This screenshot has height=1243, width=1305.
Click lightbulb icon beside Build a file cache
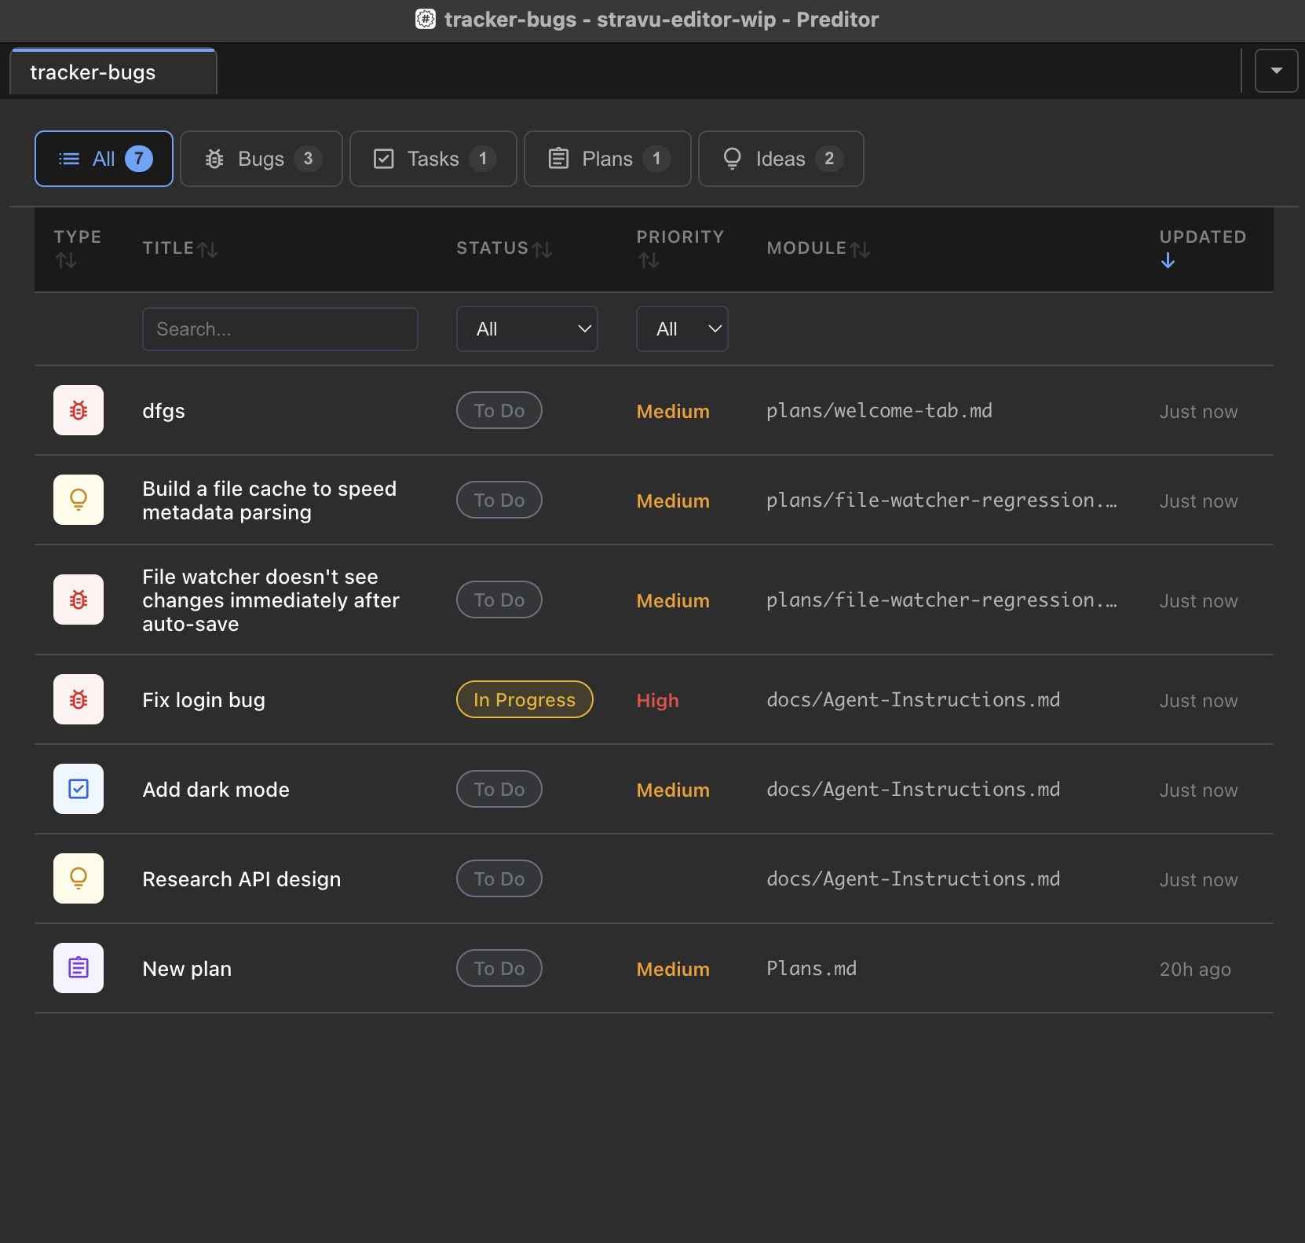(79, 500)
